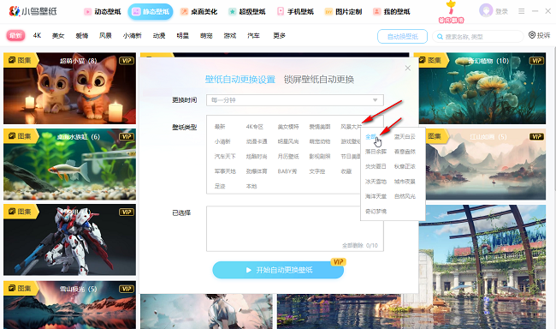The width and height of the screenshot is (556, 329).
Task: Switch to 壁纸自动更换设置 tab
Action: click(240, 80)
